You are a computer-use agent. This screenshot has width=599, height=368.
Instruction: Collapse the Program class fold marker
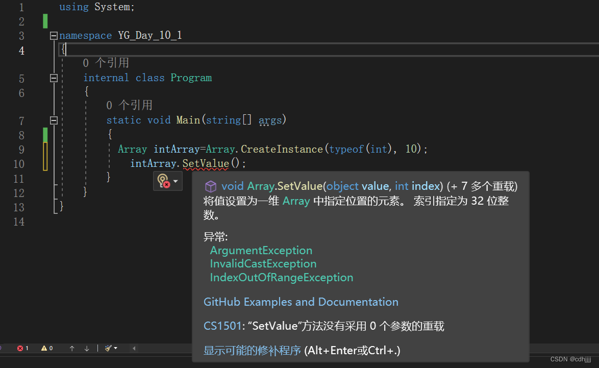[54, 78]
